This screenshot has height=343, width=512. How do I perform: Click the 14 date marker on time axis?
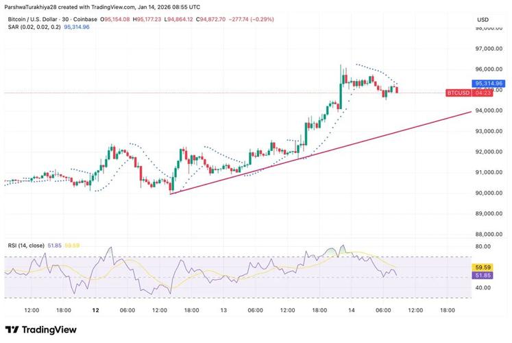pos(352,310)
